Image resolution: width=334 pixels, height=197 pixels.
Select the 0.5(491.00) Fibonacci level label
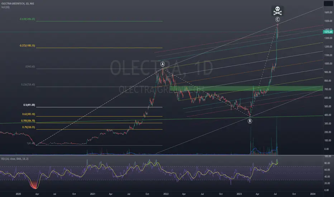[x=29, y=105]
